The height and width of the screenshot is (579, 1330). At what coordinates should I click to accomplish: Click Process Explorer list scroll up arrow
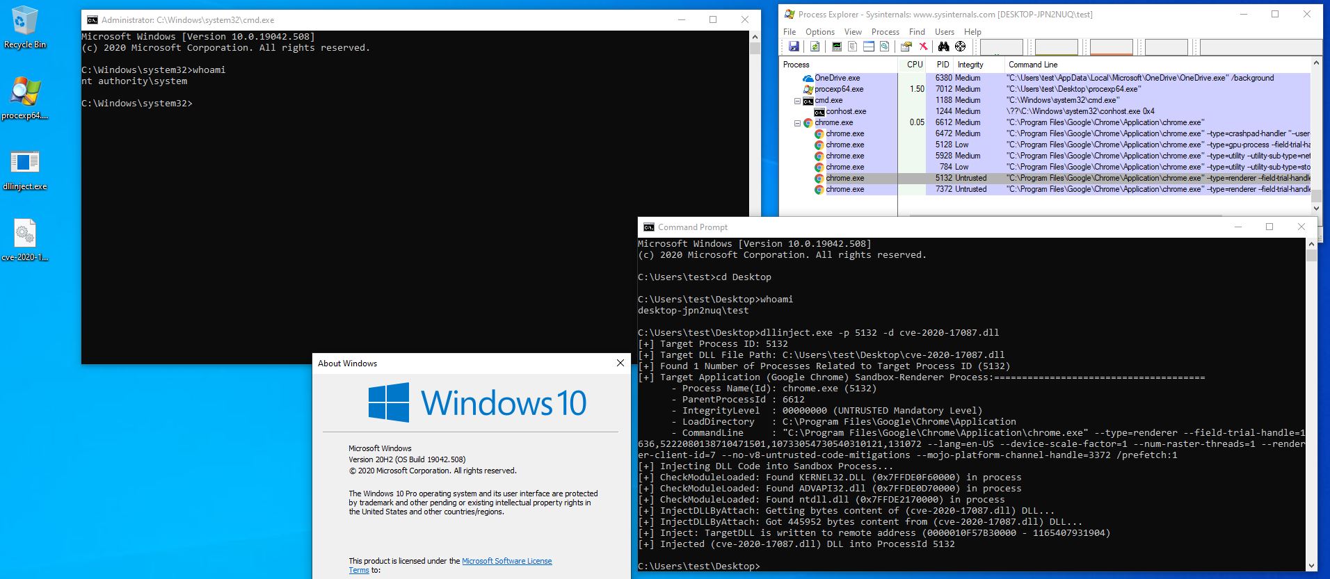tap(1316, 64)
